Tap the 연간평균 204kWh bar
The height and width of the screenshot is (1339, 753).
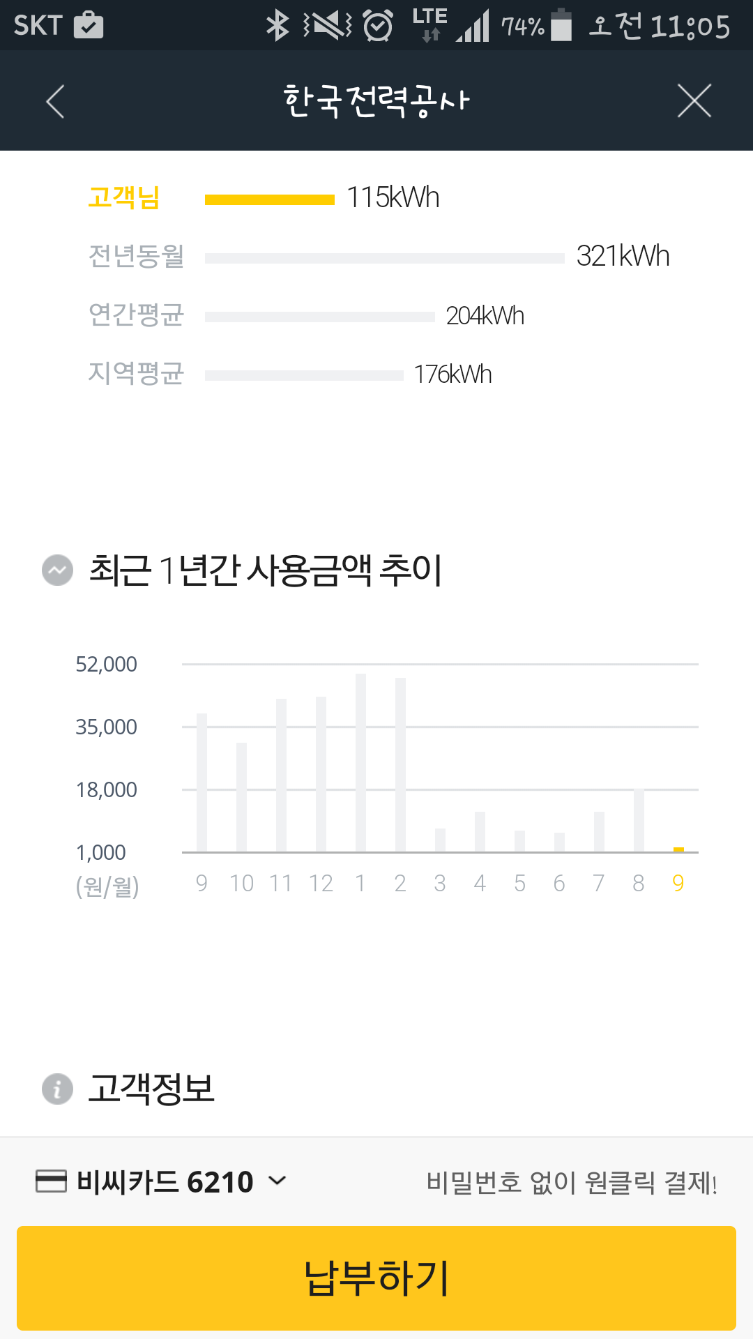click(319, 317)
